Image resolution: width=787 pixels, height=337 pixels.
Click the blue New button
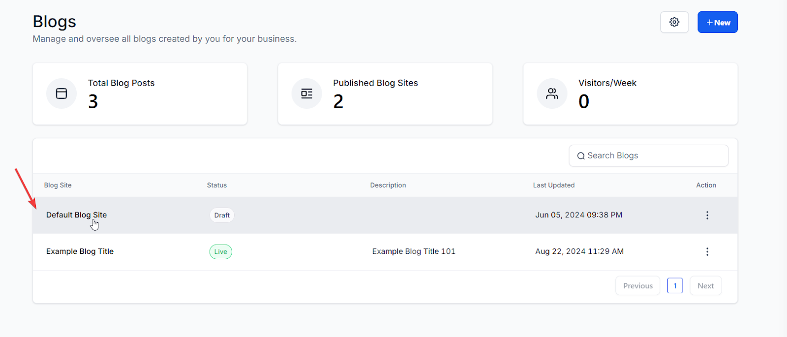click(717, 22)
